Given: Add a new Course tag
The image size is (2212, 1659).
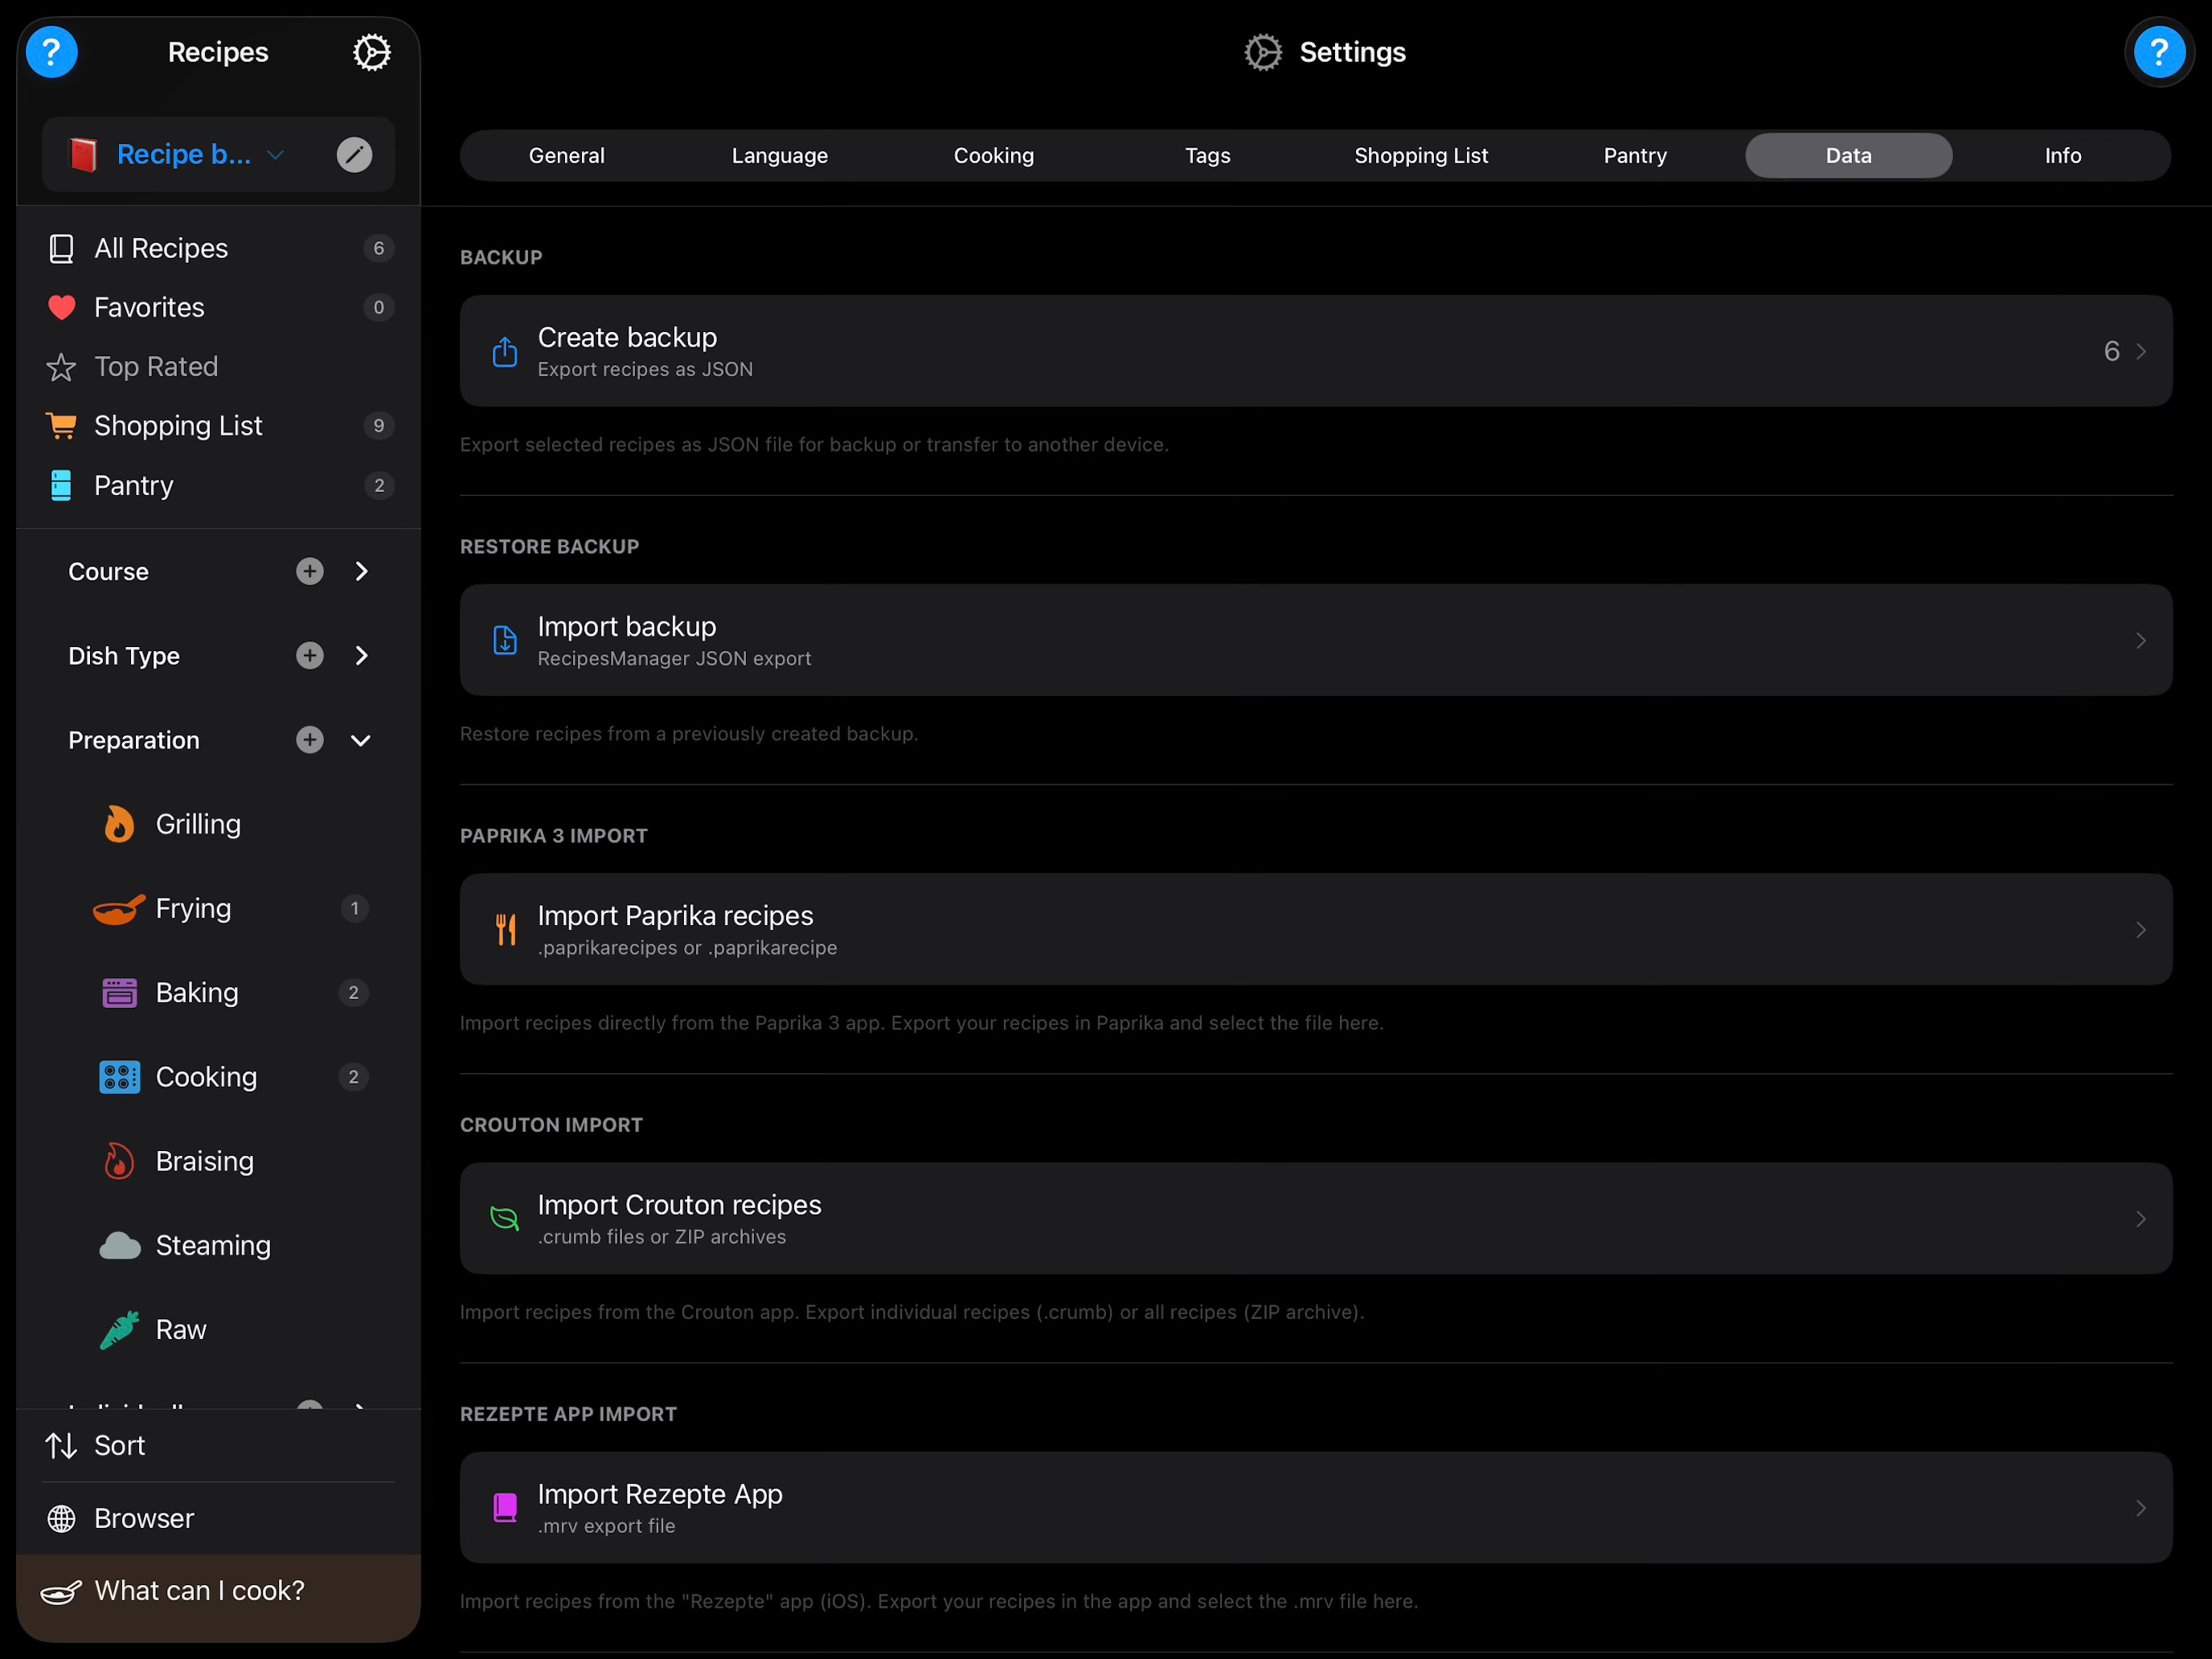Looking at the screenshot, I should (x=310, y=571).
